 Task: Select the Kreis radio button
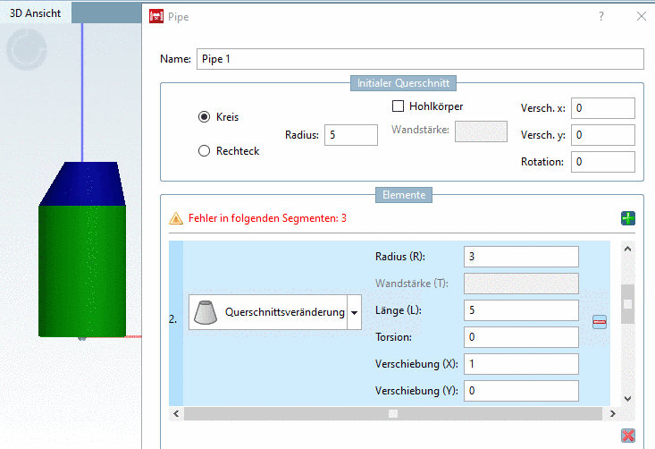click(204, 116)
